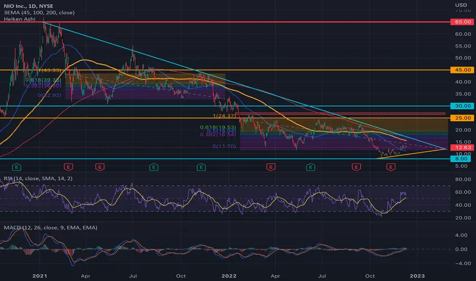Select the '0(11.70)' Fibonacci level label
The height and width of the screenshot is (281, 476).
(224, 146)
